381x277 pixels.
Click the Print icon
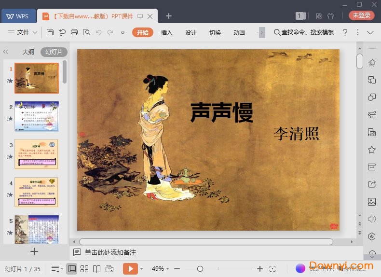[x=74, y=32]
